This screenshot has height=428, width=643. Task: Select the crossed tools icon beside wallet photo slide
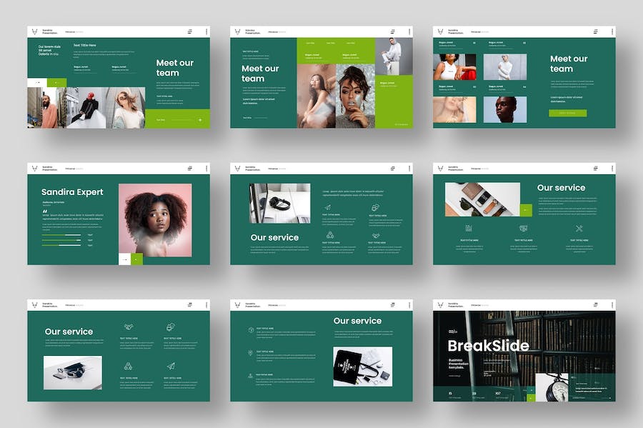[579, 229]
